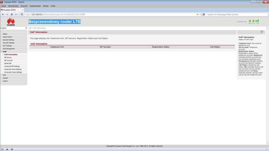Click the 'VoIP->VoIP Information' breadcrumb
This screenshot has width=269, height=151.
37,28
